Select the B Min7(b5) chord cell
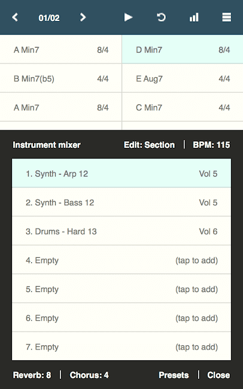Image resolution: width=243 pixels, height=389 pixels. [61, 78]
